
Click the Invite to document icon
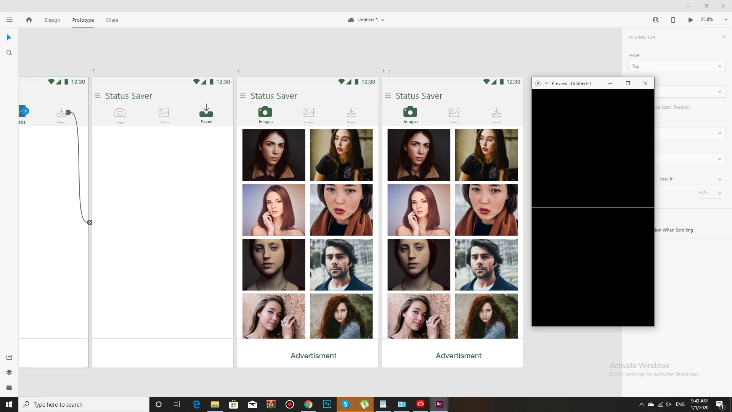[655, 20]
